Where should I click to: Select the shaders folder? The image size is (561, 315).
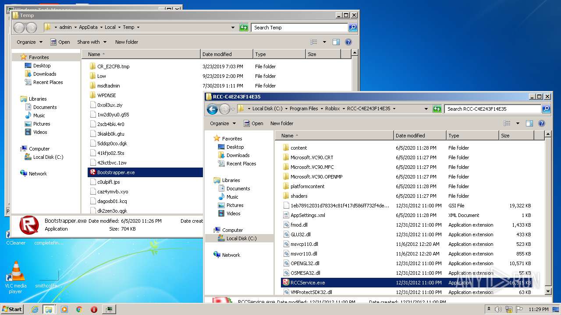pyautogui.click(x=299, y=196)
